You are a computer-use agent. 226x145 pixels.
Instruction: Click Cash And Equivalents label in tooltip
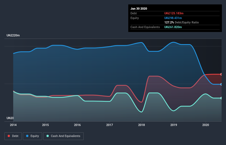[x=145, y=27]
